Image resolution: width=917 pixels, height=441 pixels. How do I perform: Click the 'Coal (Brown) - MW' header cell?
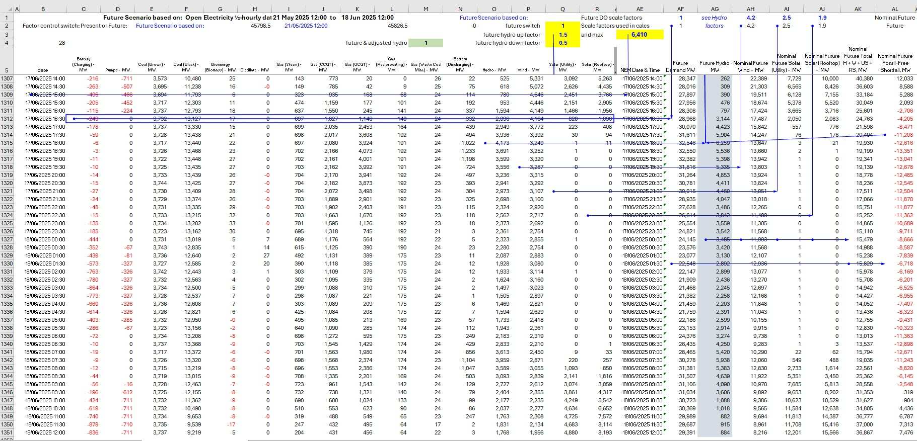tap(152, 67)
